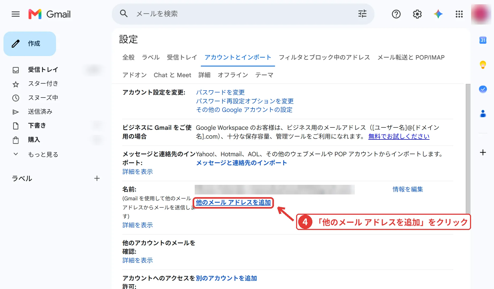
Task: Switch to 受信トレイ settings tab
Action: point(182,57)
